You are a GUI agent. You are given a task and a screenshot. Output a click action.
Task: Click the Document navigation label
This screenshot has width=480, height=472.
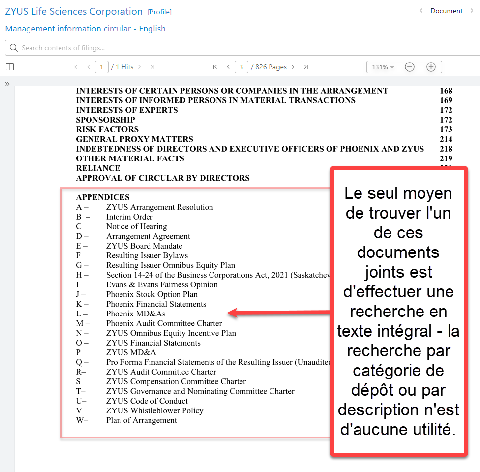tap(447, 11)
